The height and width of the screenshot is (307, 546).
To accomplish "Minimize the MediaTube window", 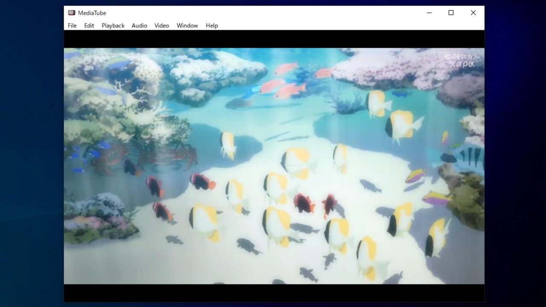I will (429, 13).
